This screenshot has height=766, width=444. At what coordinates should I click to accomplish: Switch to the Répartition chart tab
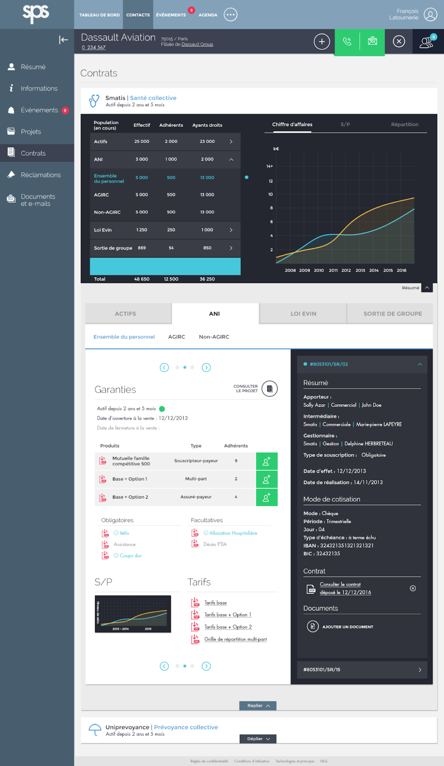coord(405,125)
